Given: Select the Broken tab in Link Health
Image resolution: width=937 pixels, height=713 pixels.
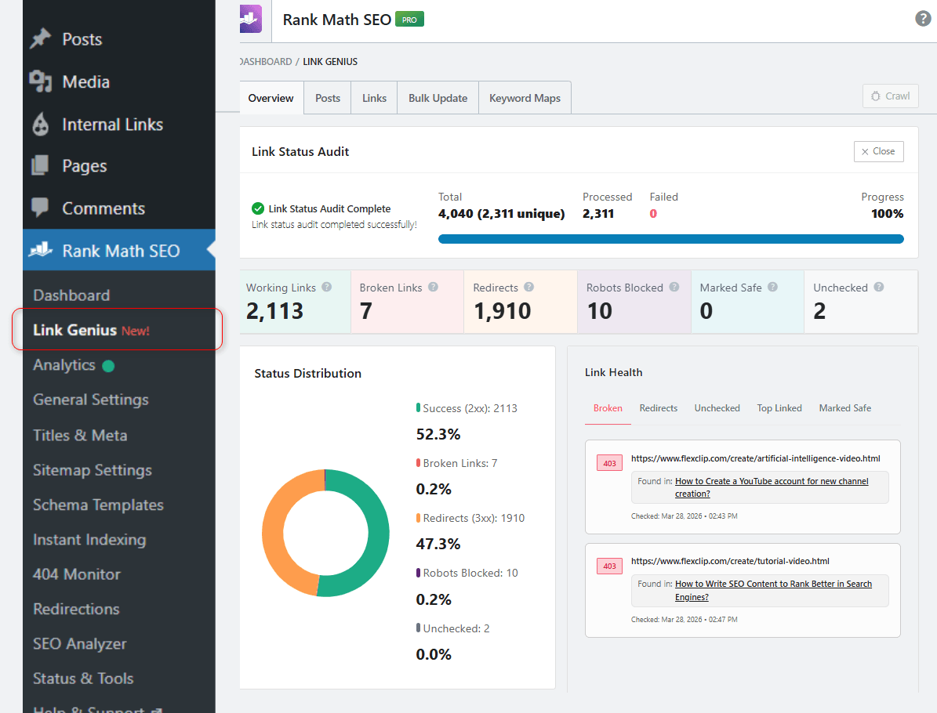Looking at the screenshot, I should 608,408.
